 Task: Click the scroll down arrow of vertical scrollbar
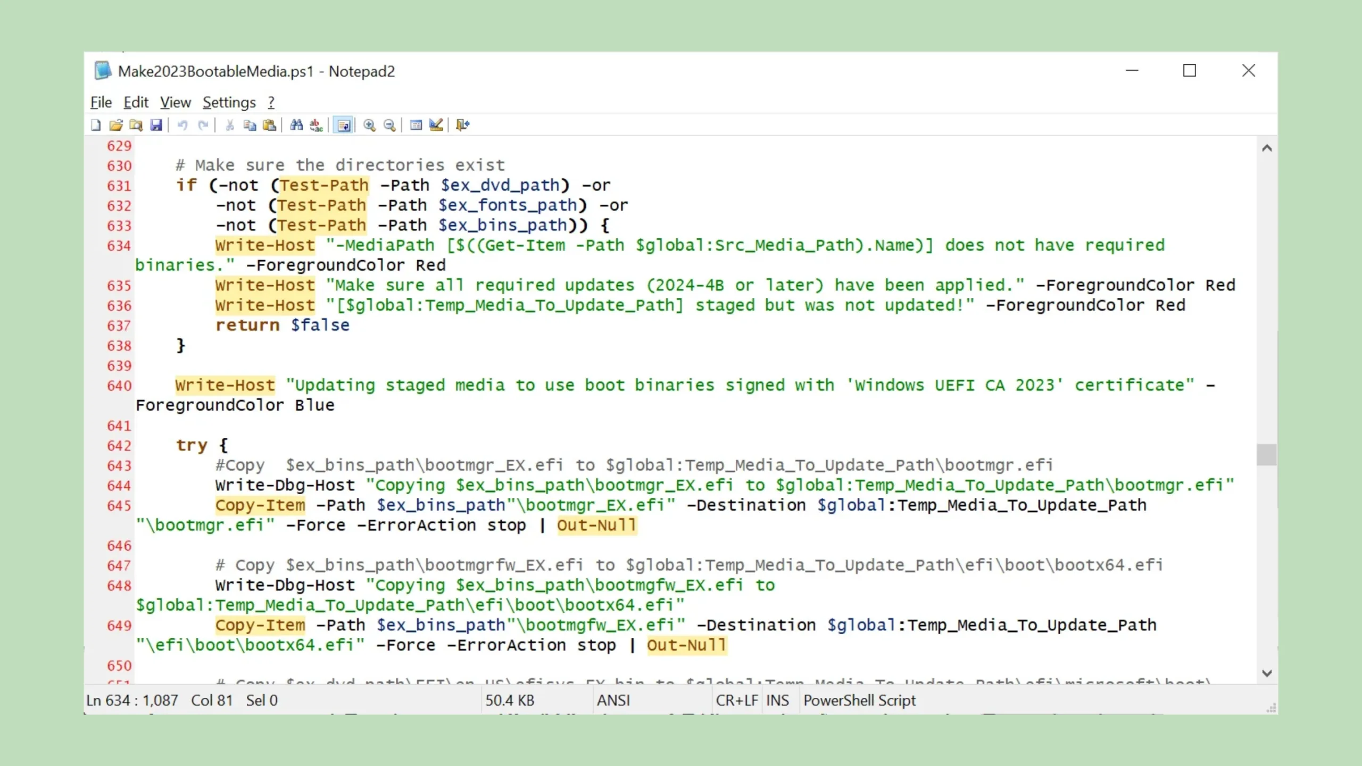pyautogui.click(x=1267, y=673)
